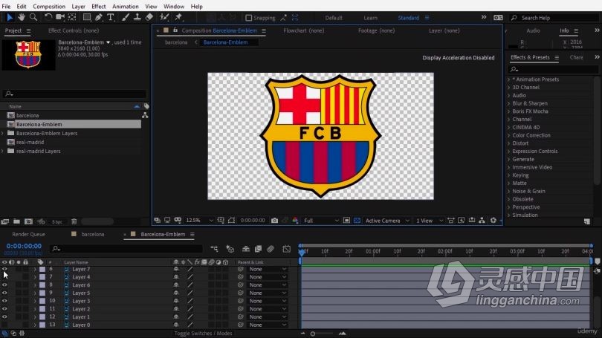Select the Clone Stamp tool
602x338 pixels.
(137, 17)
